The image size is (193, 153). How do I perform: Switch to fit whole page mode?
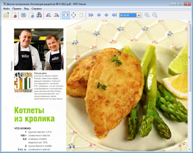pyautogui.click(x=73, y=15)
